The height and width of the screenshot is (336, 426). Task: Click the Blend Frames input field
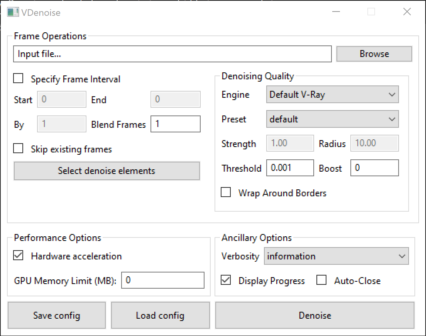click(176, 124)
